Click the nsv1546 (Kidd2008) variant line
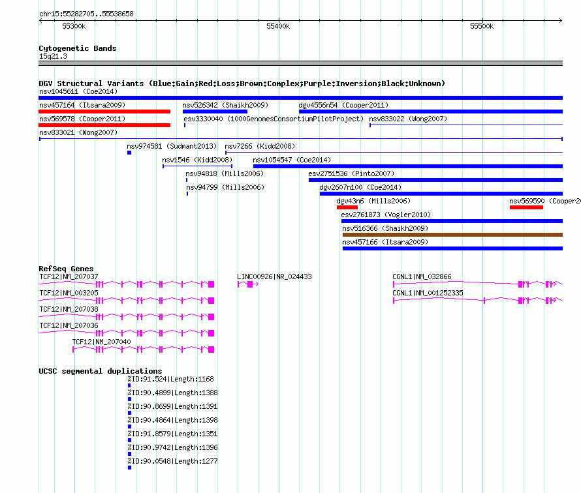Image resolution: width=581 pixels, height=493 pixels. [x=198, y=166]
